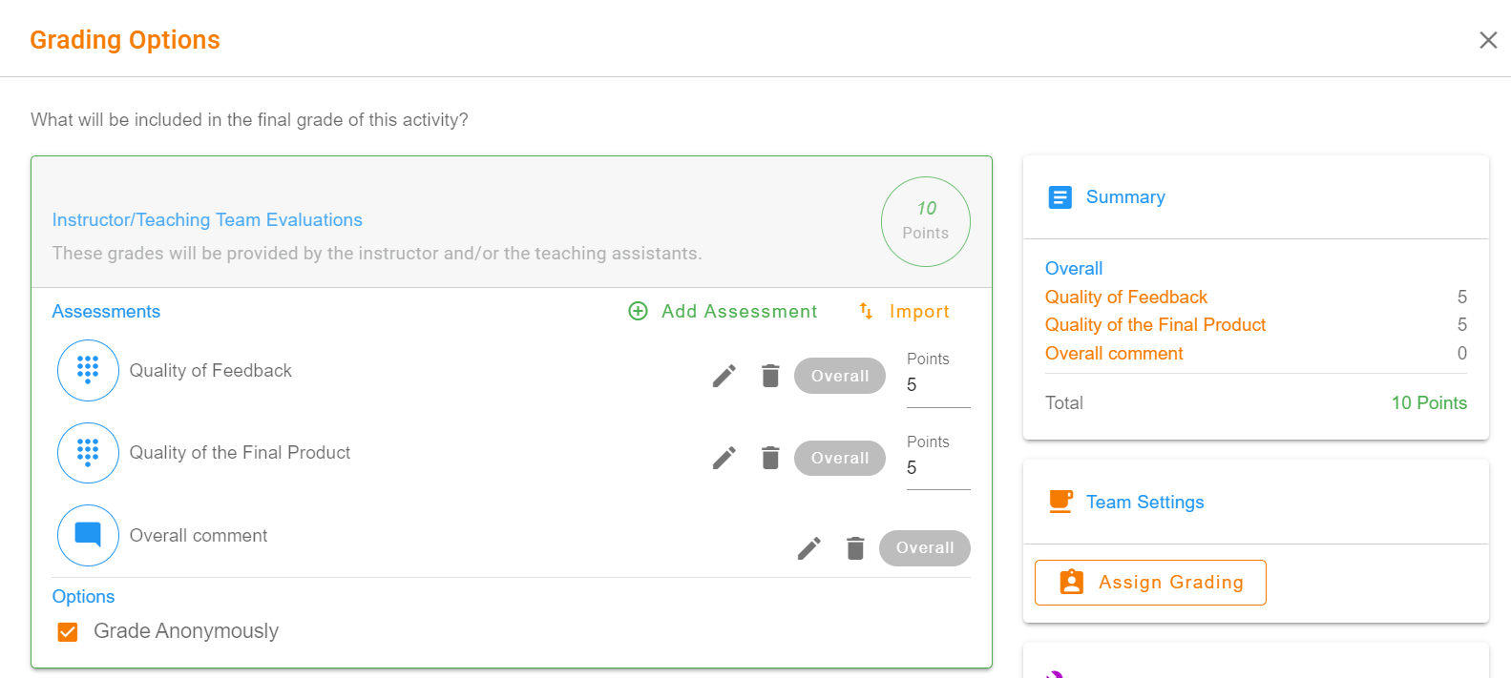Screen dimensions: 1511x678
Task: Toggle Overall for Quality of Feedback
Action: [x=839, y=376]
